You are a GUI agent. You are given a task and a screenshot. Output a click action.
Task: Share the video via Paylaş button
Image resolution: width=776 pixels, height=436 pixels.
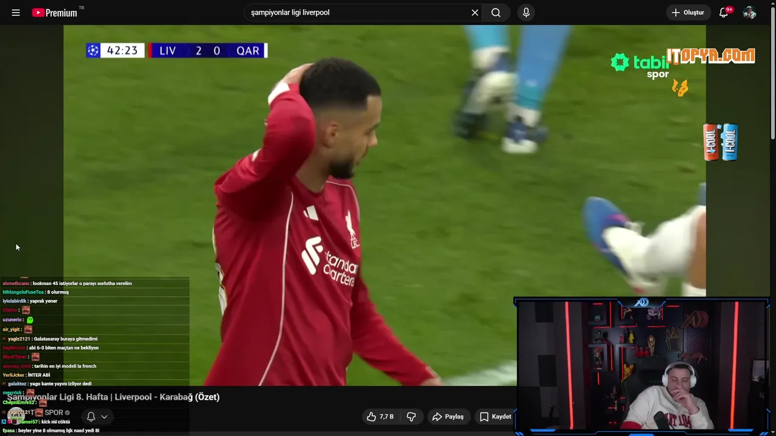click(x=448, y=417)
